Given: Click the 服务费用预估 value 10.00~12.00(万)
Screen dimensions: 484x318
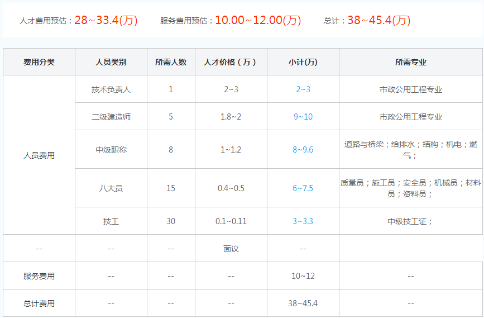Looking at the screenshot, I should [x=258, y=20].
